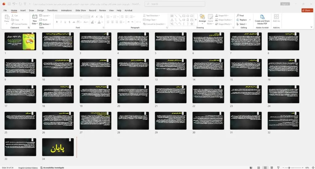Select the slide 1 title thumbnail
Screen dimensions: 315x169
point(20,41)
